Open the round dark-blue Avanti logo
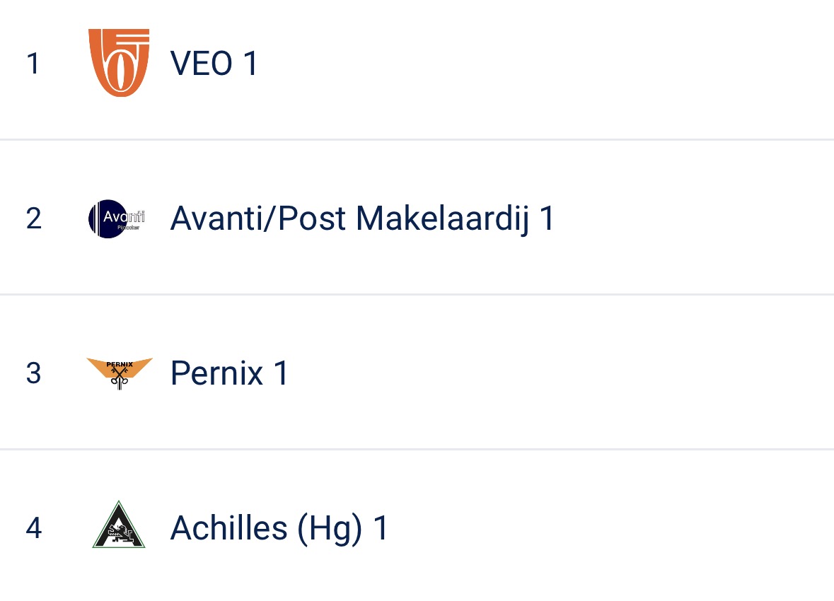The width and height of the screenshot is (834, 601). click(117, 218)
